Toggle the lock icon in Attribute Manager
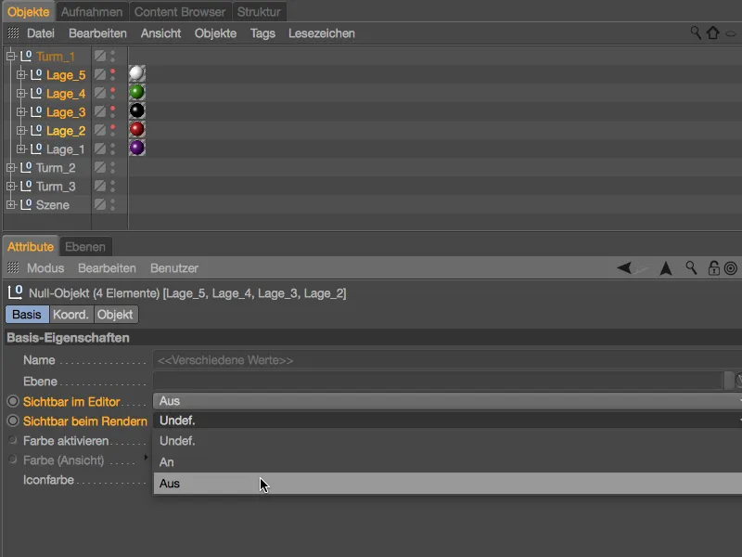Screen dimensions: 742x557 (713, 268)
